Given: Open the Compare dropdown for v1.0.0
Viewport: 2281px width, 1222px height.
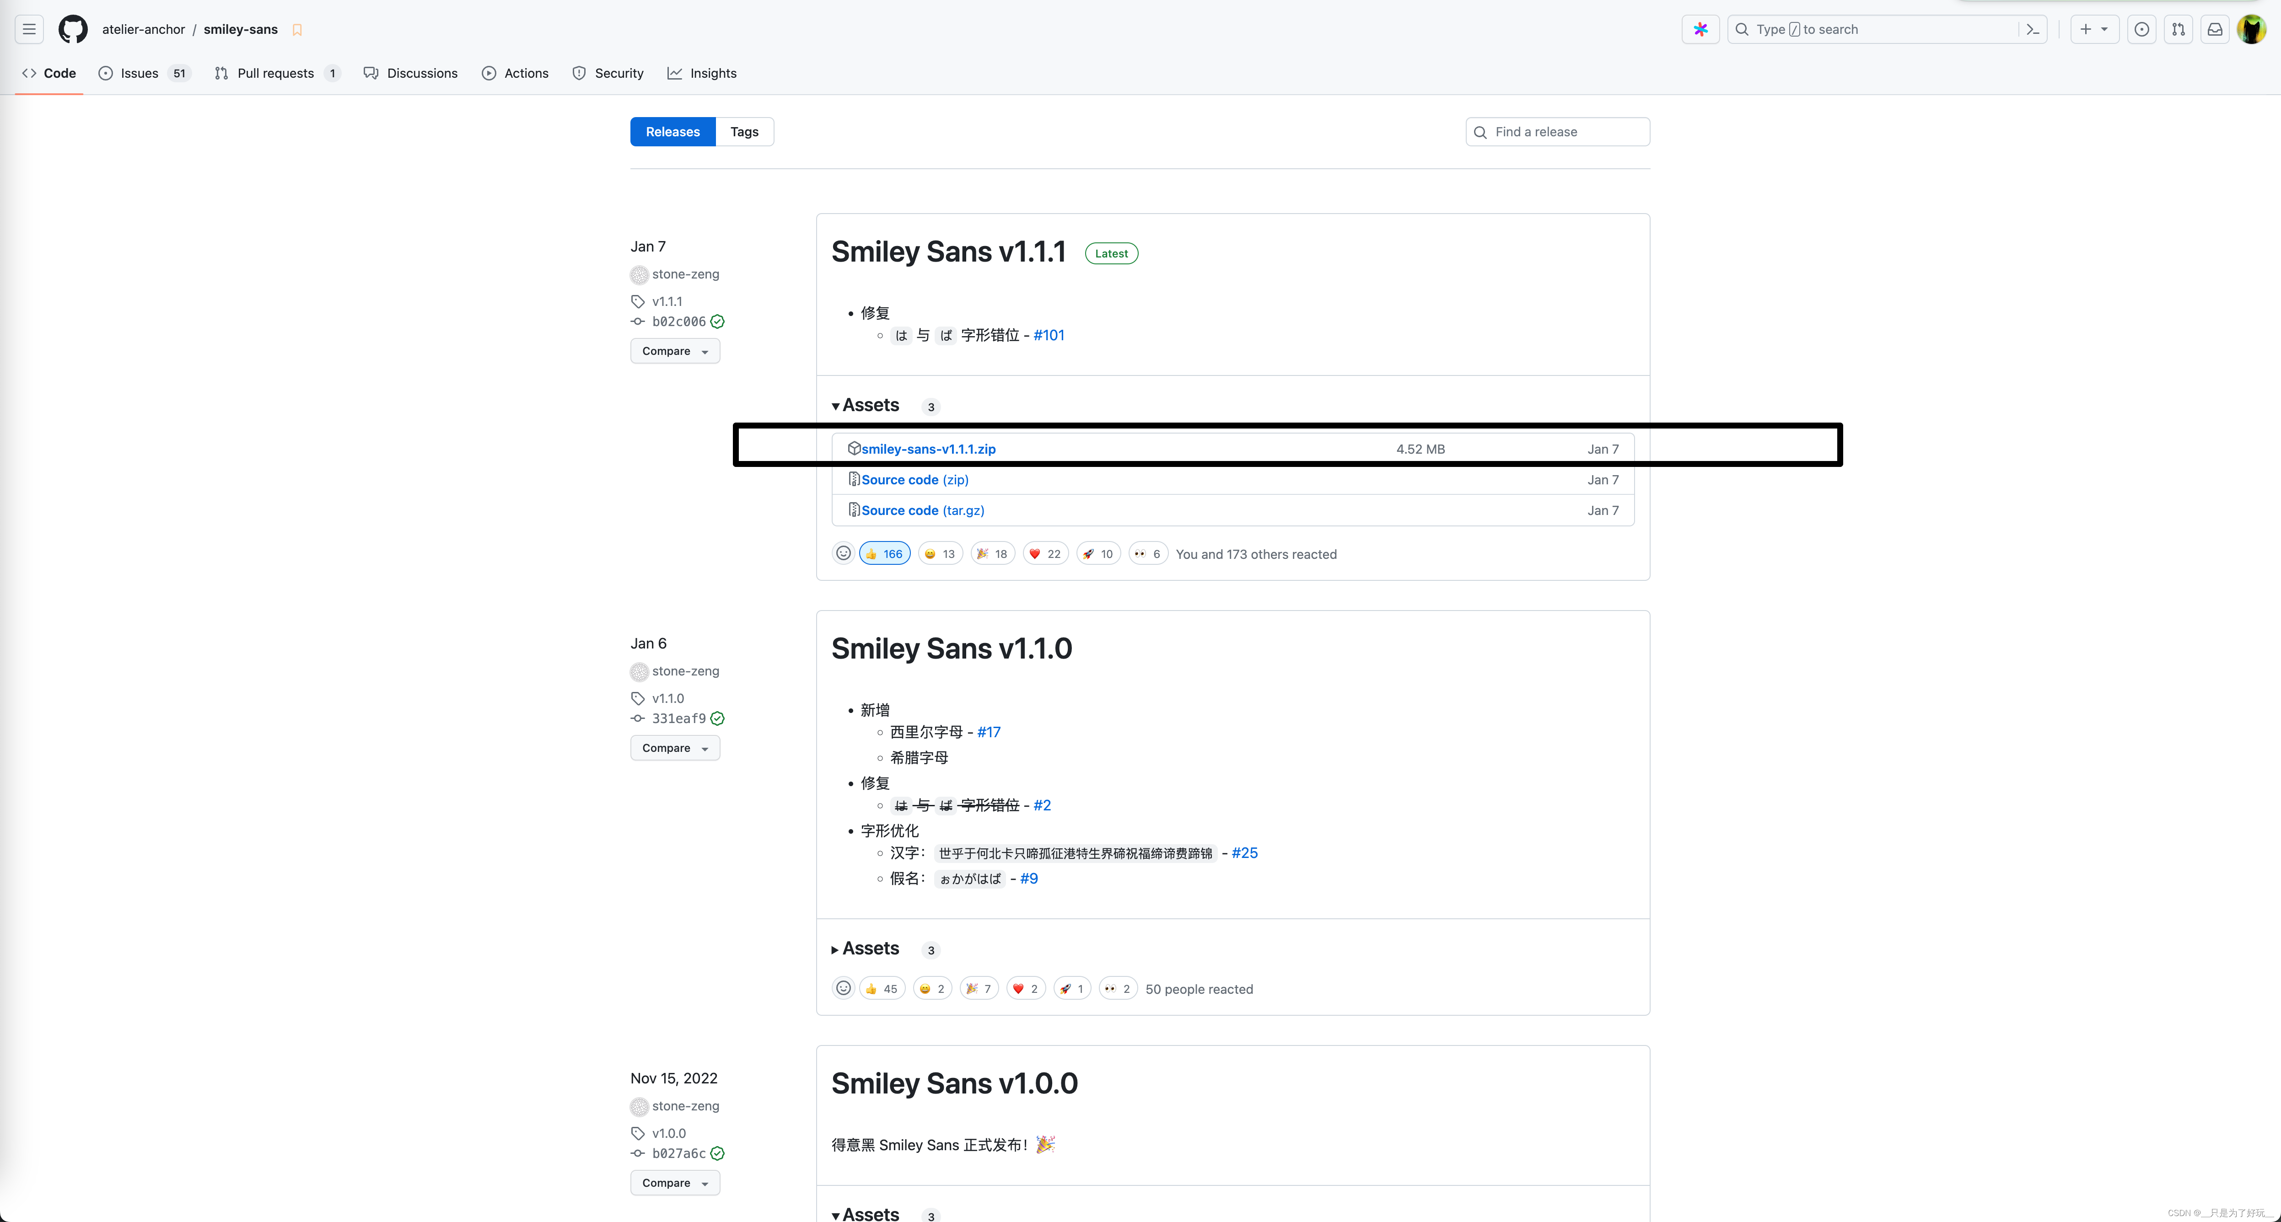Looking at the screenshot, I should point(675,1182).
